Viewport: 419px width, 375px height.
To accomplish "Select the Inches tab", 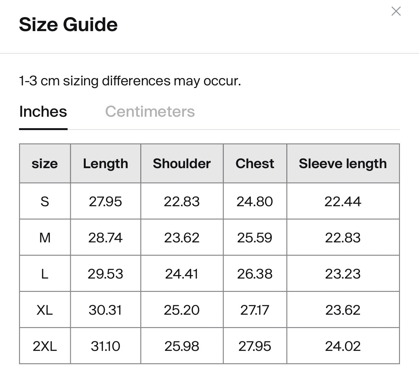I will point(43,112).
